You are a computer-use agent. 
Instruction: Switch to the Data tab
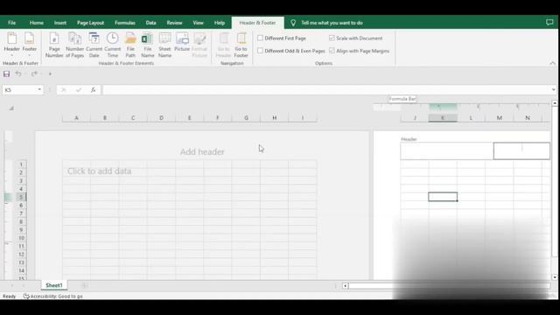pyautogui.click(x=150, y=23)
